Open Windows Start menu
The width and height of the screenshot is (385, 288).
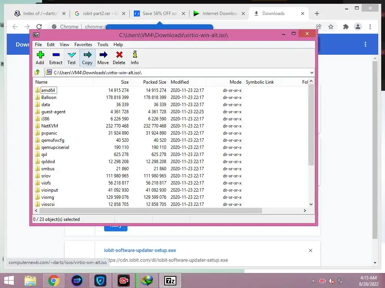[9, 280]
